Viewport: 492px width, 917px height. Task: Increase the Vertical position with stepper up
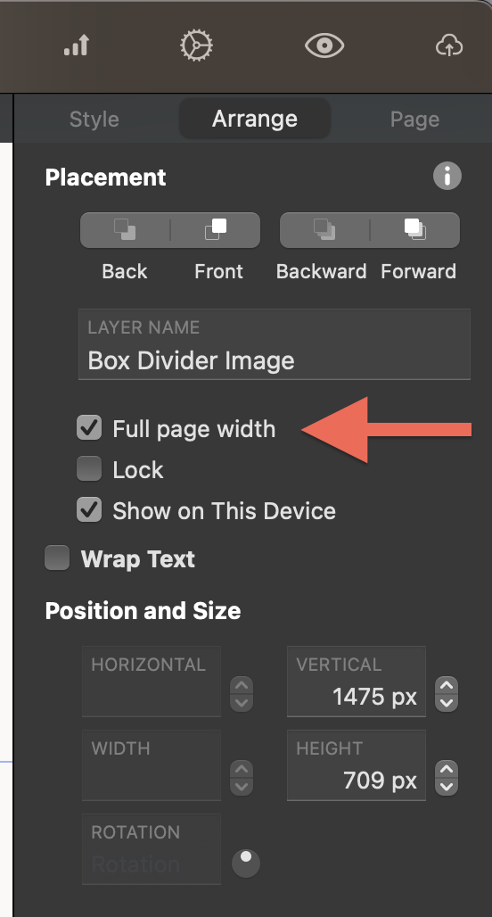[x=447, y=686]
